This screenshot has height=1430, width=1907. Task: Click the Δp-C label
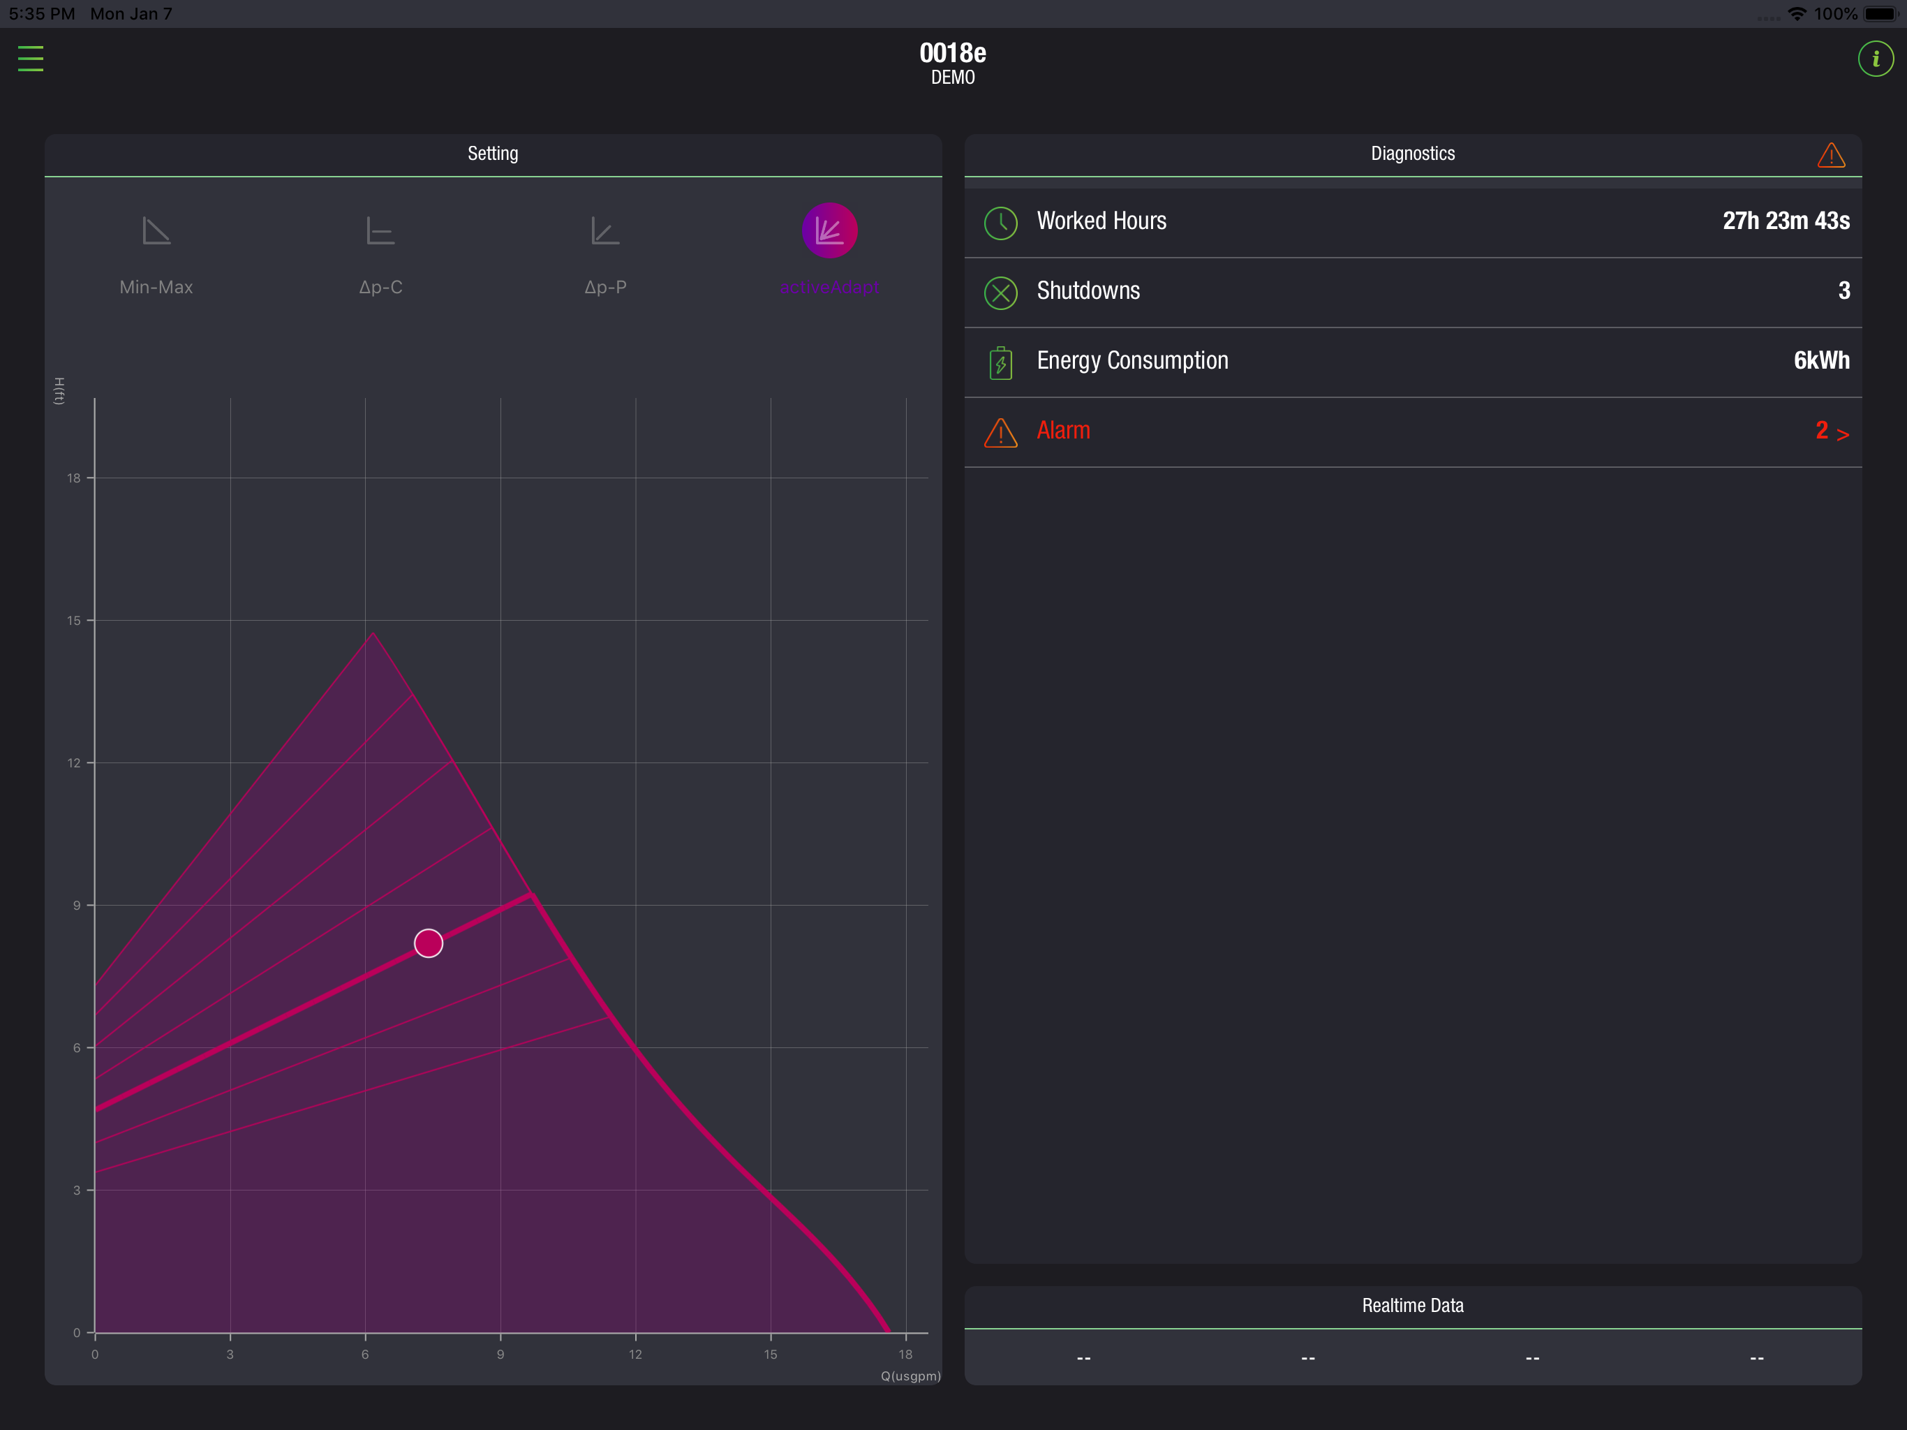[x=380, y=287]
